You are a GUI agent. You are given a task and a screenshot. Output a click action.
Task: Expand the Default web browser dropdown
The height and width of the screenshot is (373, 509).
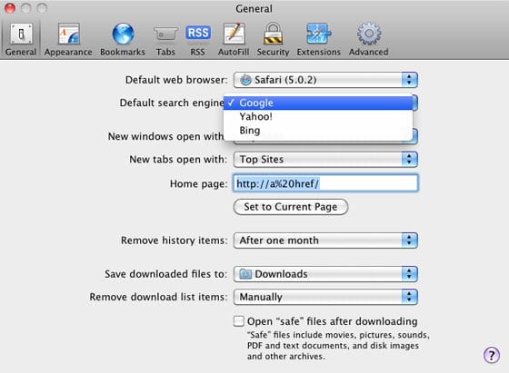pos(325,80)
